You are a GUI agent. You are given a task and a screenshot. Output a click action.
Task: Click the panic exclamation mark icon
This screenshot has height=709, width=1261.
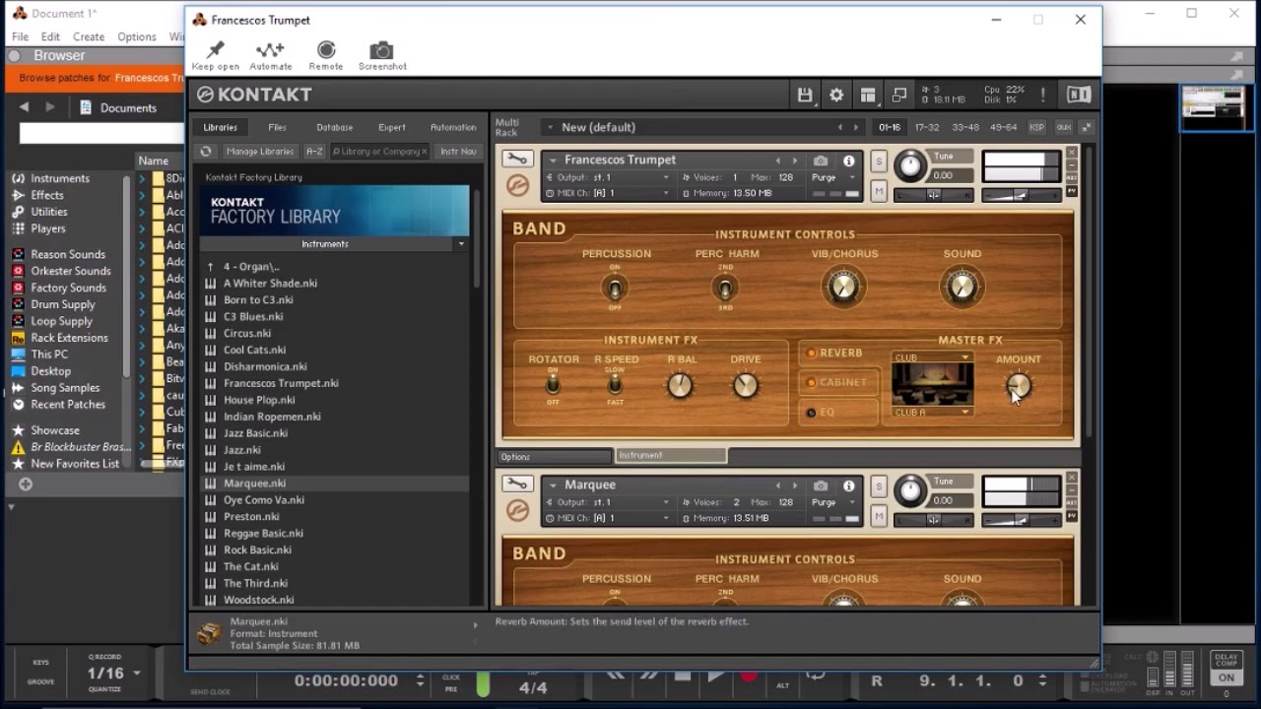pyautogui.click(x=1042, y=95)
